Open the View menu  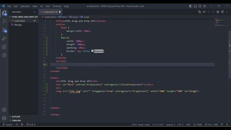click(x=35, y=6)
